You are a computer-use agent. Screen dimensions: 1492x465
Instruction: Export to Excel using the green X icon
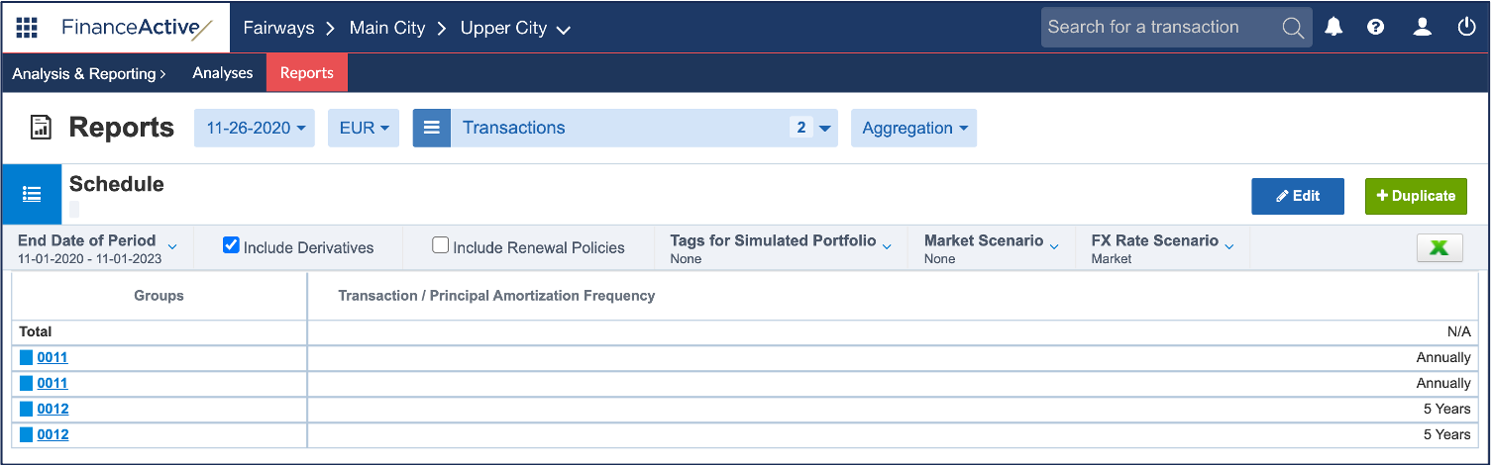[x=1439, y=248]
